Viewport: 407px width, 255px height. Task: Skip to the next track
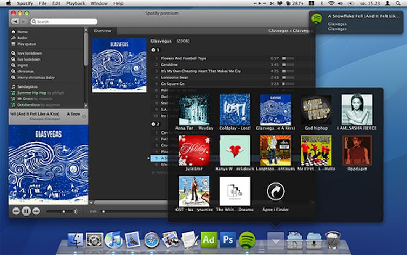(36, 211)
